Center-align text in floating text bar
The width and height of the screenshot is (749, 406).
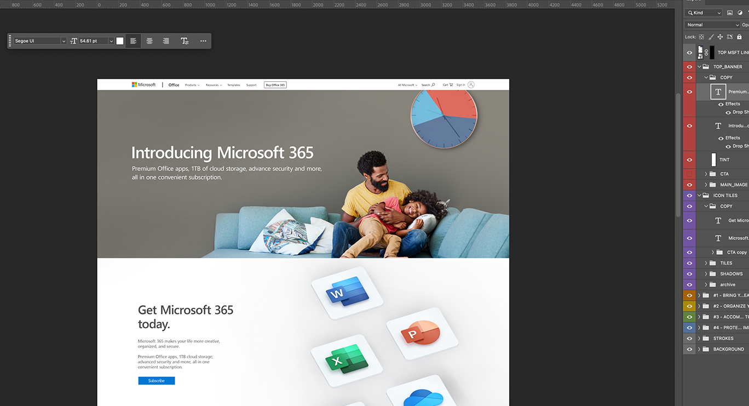(149, 41)
